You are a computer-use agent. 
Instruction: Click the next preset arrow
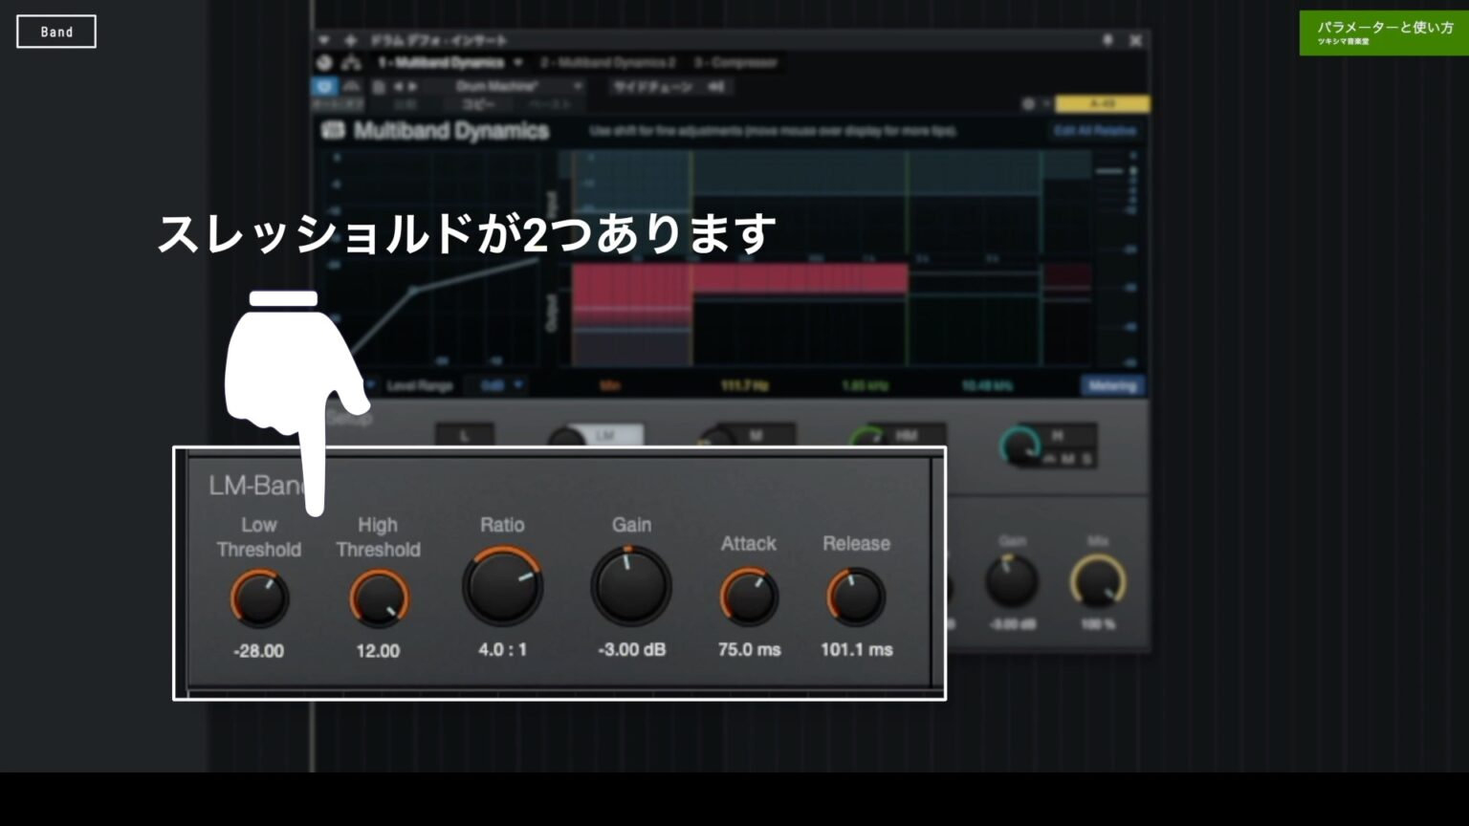pyautogui.click(x=411, y=86)
